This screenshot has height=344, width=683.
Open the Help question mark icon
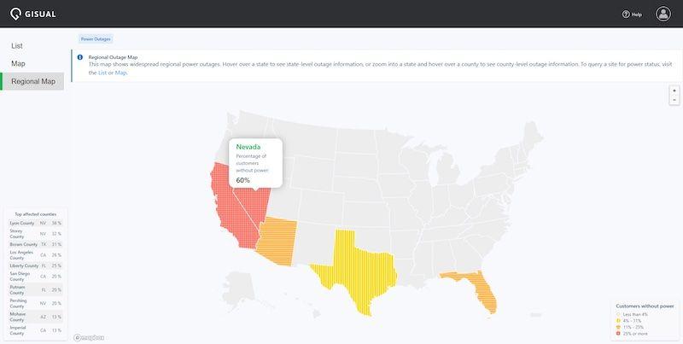(x=626, y=15)
